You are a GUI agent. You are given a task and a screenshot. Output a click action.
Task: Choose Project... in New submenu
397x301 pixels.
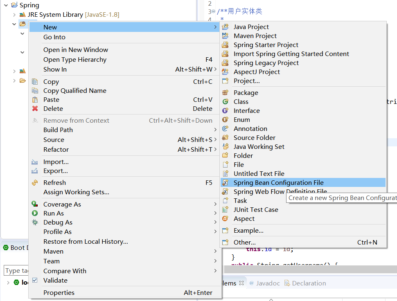[x=303, y=81]
